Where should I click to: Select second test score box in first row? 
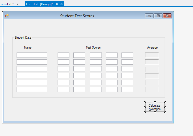(x=79, y=55)
